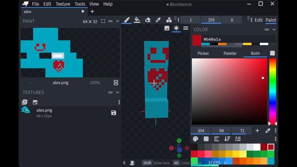Generate random palette dice icon
This screenshot has height=167, width=297.
tap(206, 139)
